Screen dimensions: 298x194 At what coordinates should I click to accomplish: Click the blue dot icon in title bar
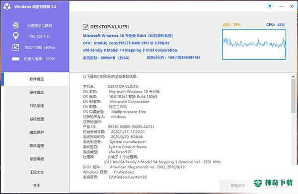(x=270, y=6)
